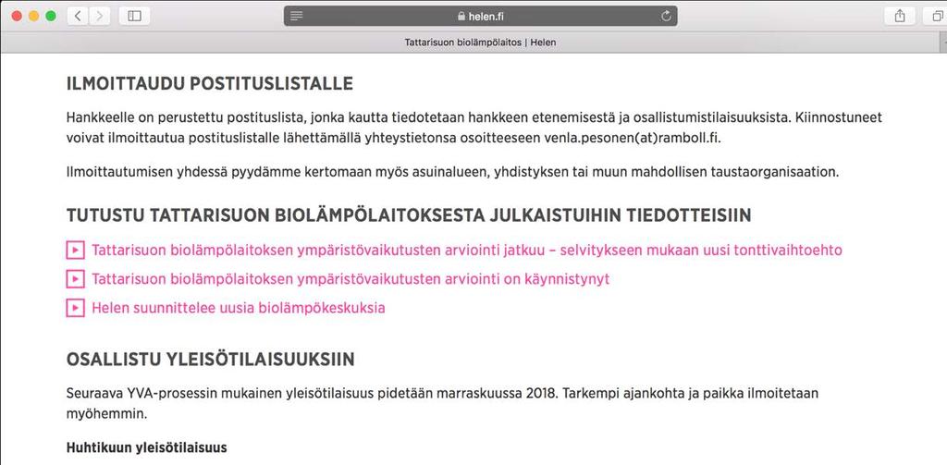Open link about uusi tonttivaihtoehto

click(x=466, y=250)
